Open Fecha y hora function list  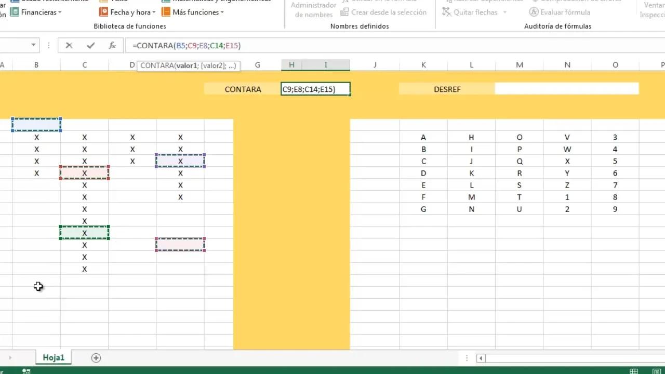click(x=127, y=12)
